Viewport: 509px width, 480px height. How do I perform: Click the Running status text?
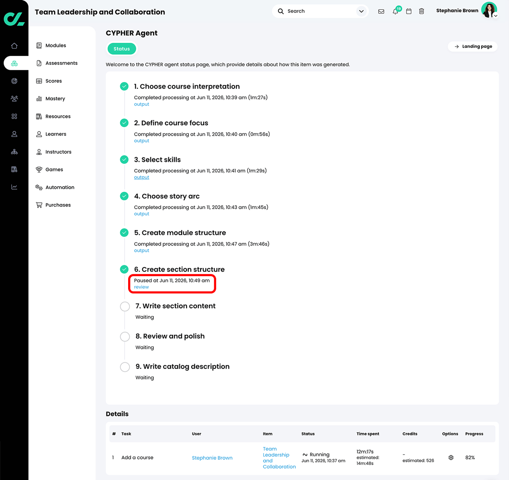pyautogui.click(x=319, y=454)
